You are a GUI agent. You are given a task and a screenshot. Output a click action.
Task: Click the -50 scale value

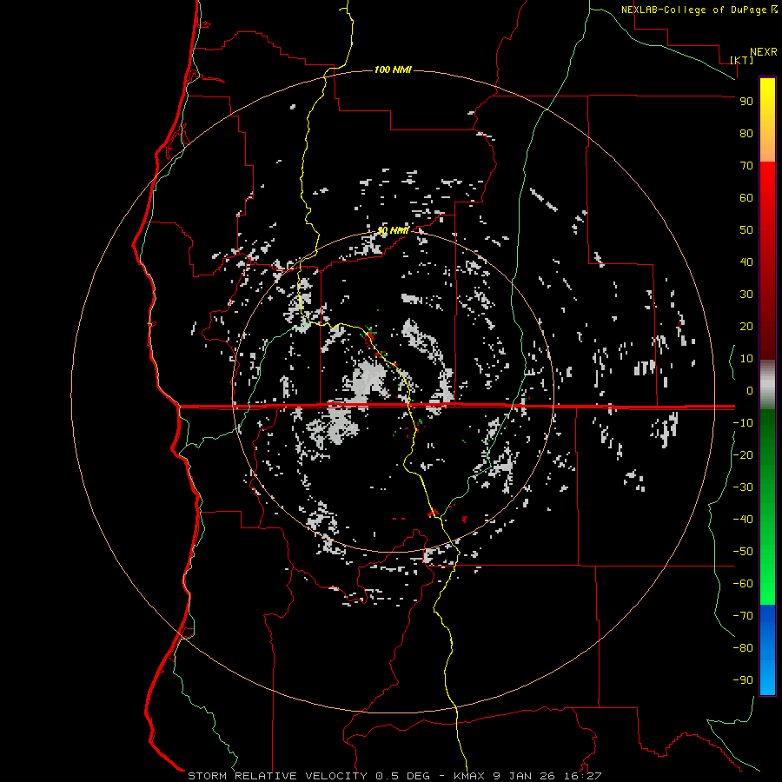click(743, 552)
